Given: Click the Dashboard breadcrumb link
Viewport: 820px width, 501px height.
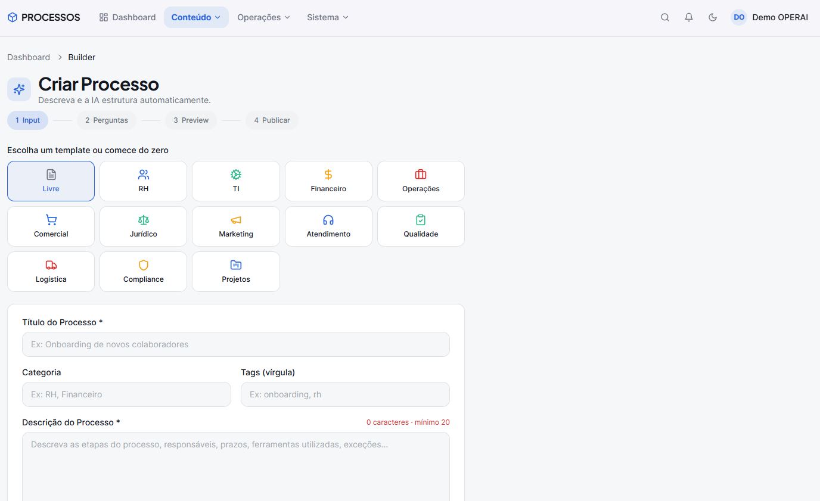Looking at the screenshot, I should (x=29, y=57).
